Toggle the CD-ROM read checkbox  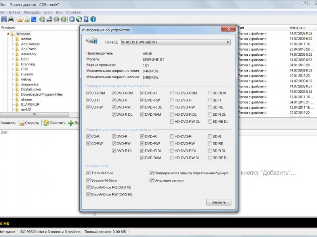[x=88, y=93]
